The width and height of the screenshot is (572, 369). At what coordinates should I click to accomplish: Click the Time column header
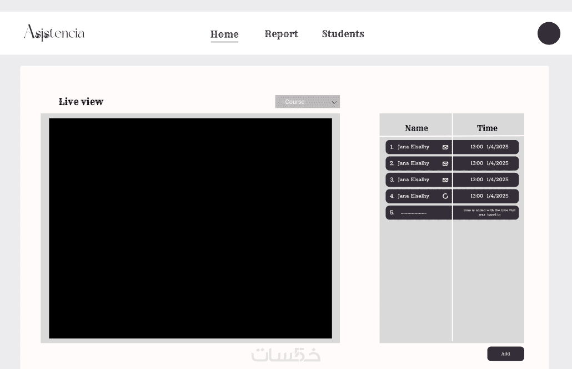tap(487, 128)
